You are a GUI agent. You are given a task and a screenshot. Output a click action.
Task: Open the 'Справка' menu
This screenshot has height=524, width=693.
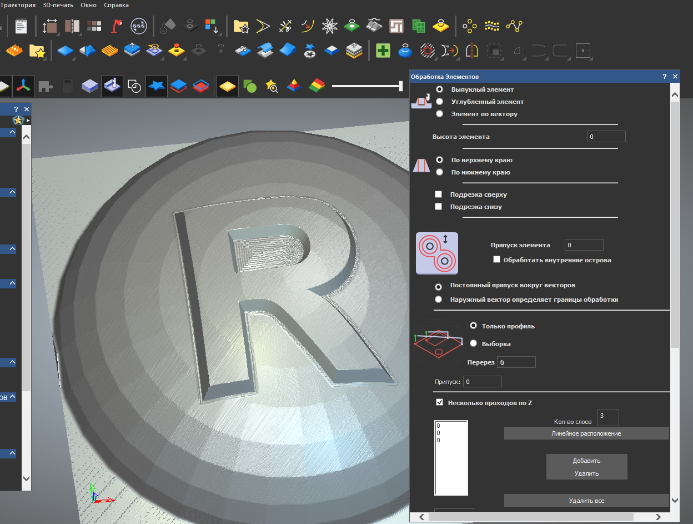(x=117, y=5)
